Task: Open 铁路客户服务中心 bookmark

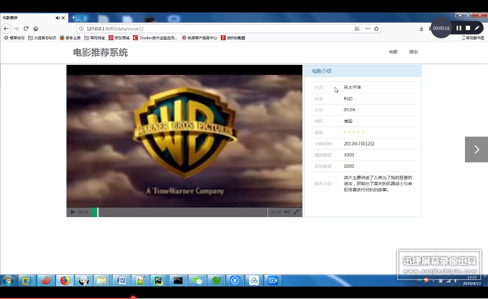Action: click(199, 38)
